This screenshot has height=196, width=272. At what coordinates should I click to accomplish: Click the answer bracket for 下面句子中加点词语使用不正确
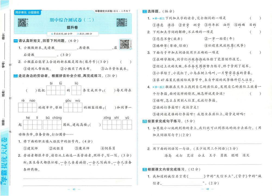[255, 53]
